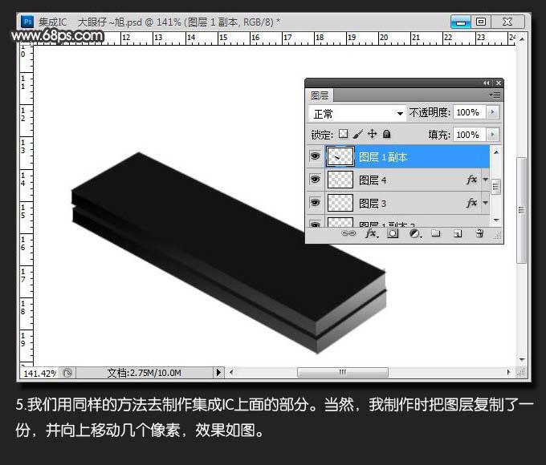This screenshot has width=546, height=465.
Task: Click horizontal scrollbar thumb of document
Action: 343,372
